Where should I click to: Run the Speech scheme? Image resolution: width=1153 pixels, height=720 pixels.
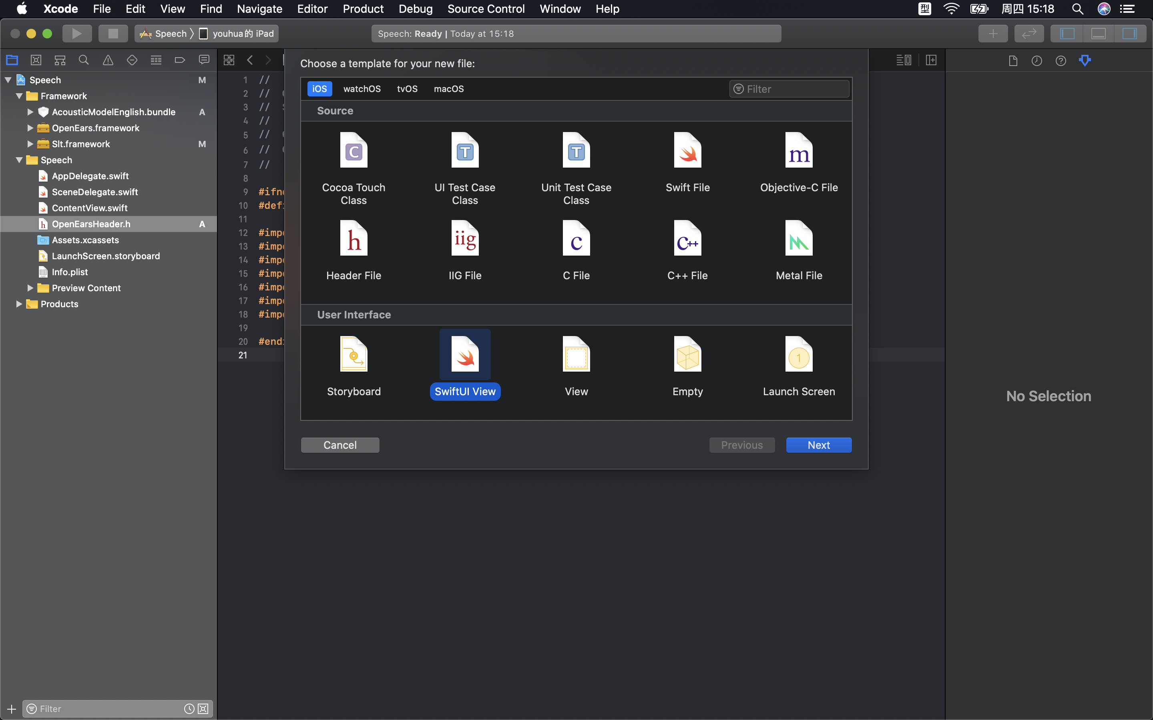click(x=77, y=33)
